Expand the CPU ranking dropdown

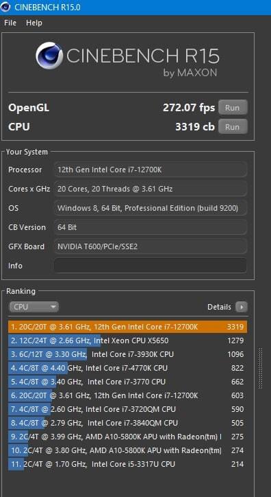tap(34, 307)
